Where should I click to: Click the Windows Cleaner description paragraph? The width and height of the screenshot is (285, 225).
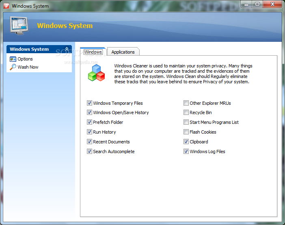tap(183, 74)
